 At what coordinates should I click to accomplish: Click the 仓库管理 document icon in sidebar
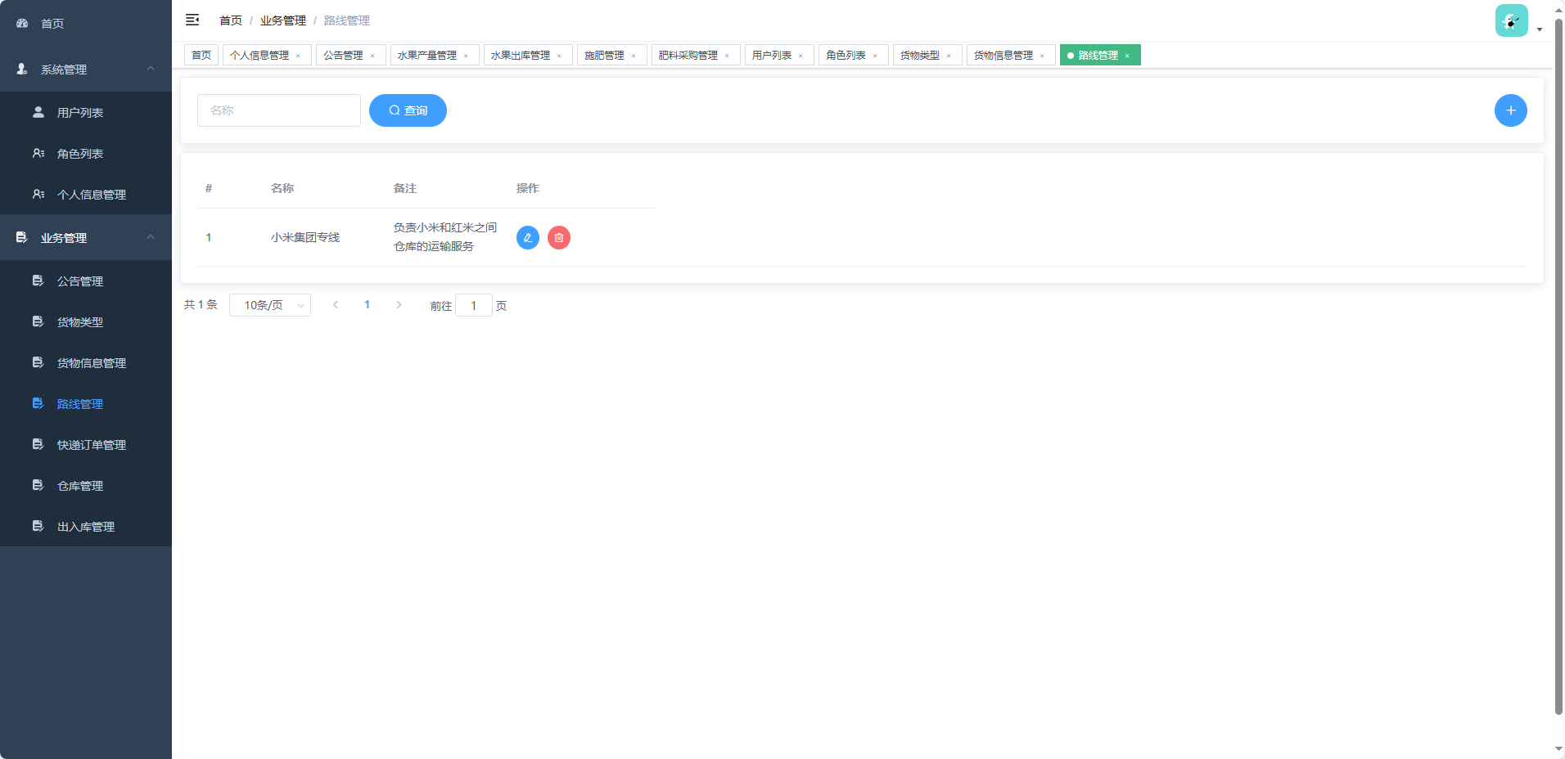pyautogui.click(x=38, y=484)
